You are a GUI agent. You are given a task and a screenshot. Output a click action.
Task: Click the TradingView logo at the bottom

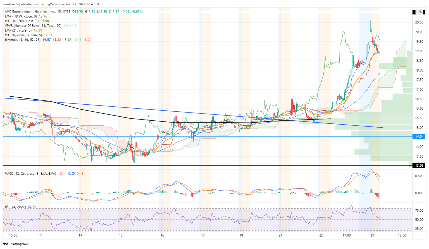tap(16, 244)
